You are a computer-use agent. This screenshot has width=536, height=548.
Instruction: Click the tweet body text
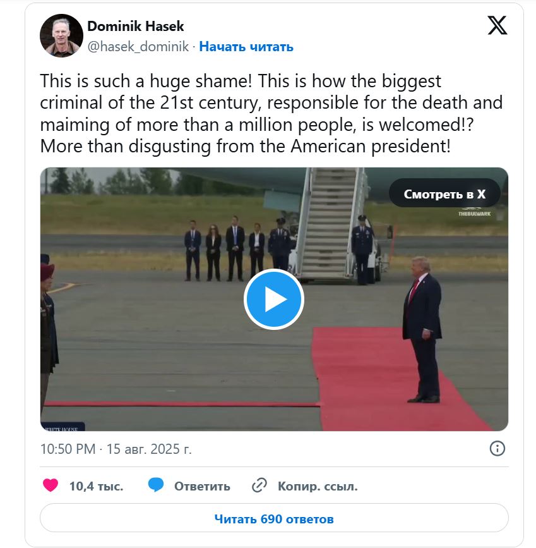tap(271, 114)
